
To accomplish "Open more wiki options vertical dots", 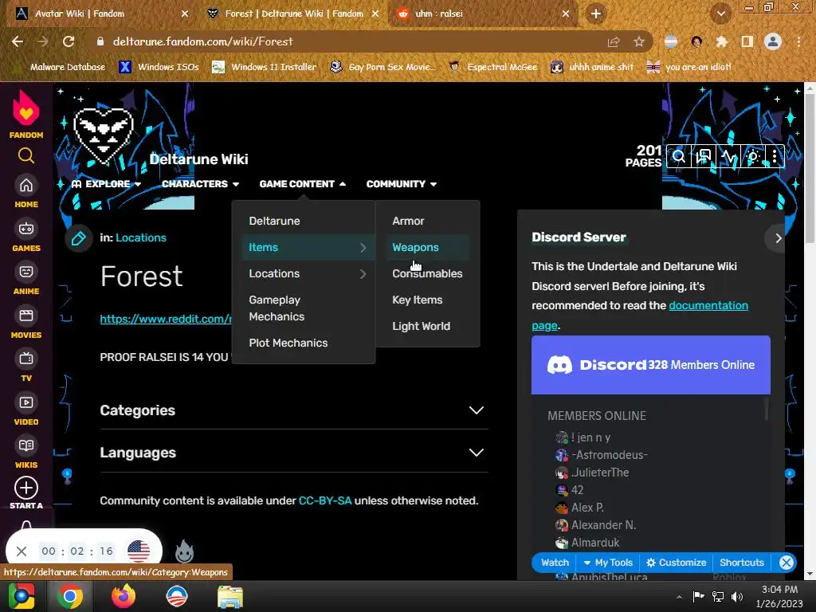I will click(x=775, y=156).
